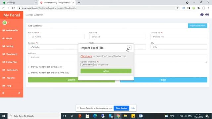Bookmark this page with star icon
Screen dimensions: 212x119
[178, 8]
